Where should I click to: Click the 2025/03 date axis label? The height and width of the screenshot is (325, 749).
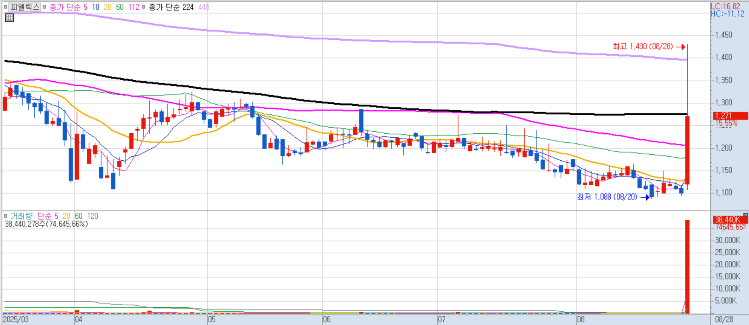pos(16,320)
